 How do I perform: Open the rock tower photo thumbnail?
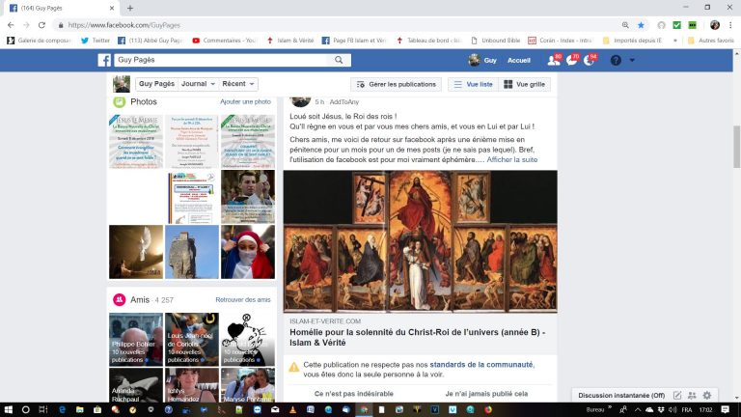[192, 252]
